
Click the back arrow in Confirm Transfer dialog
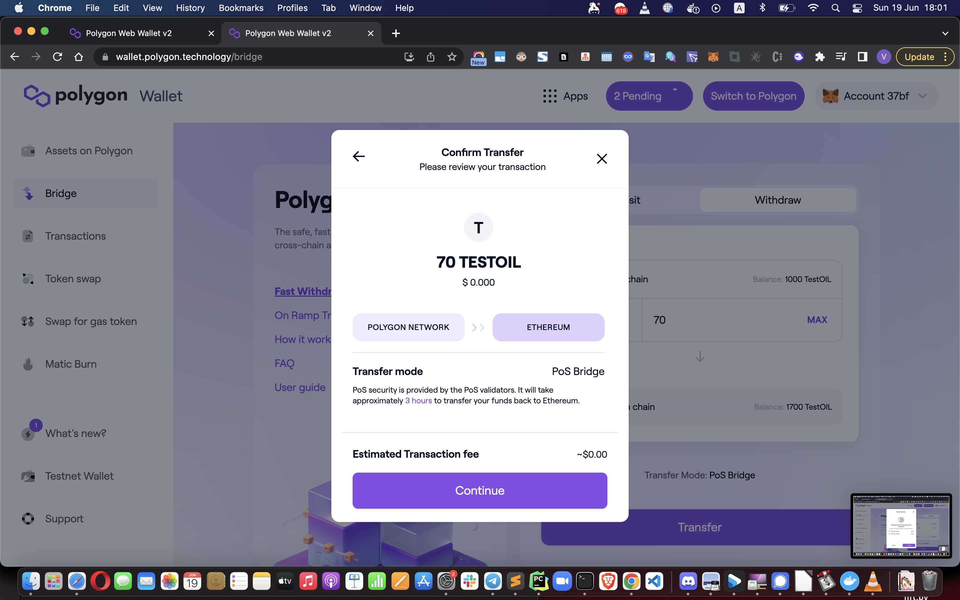[x=359, y=156]
